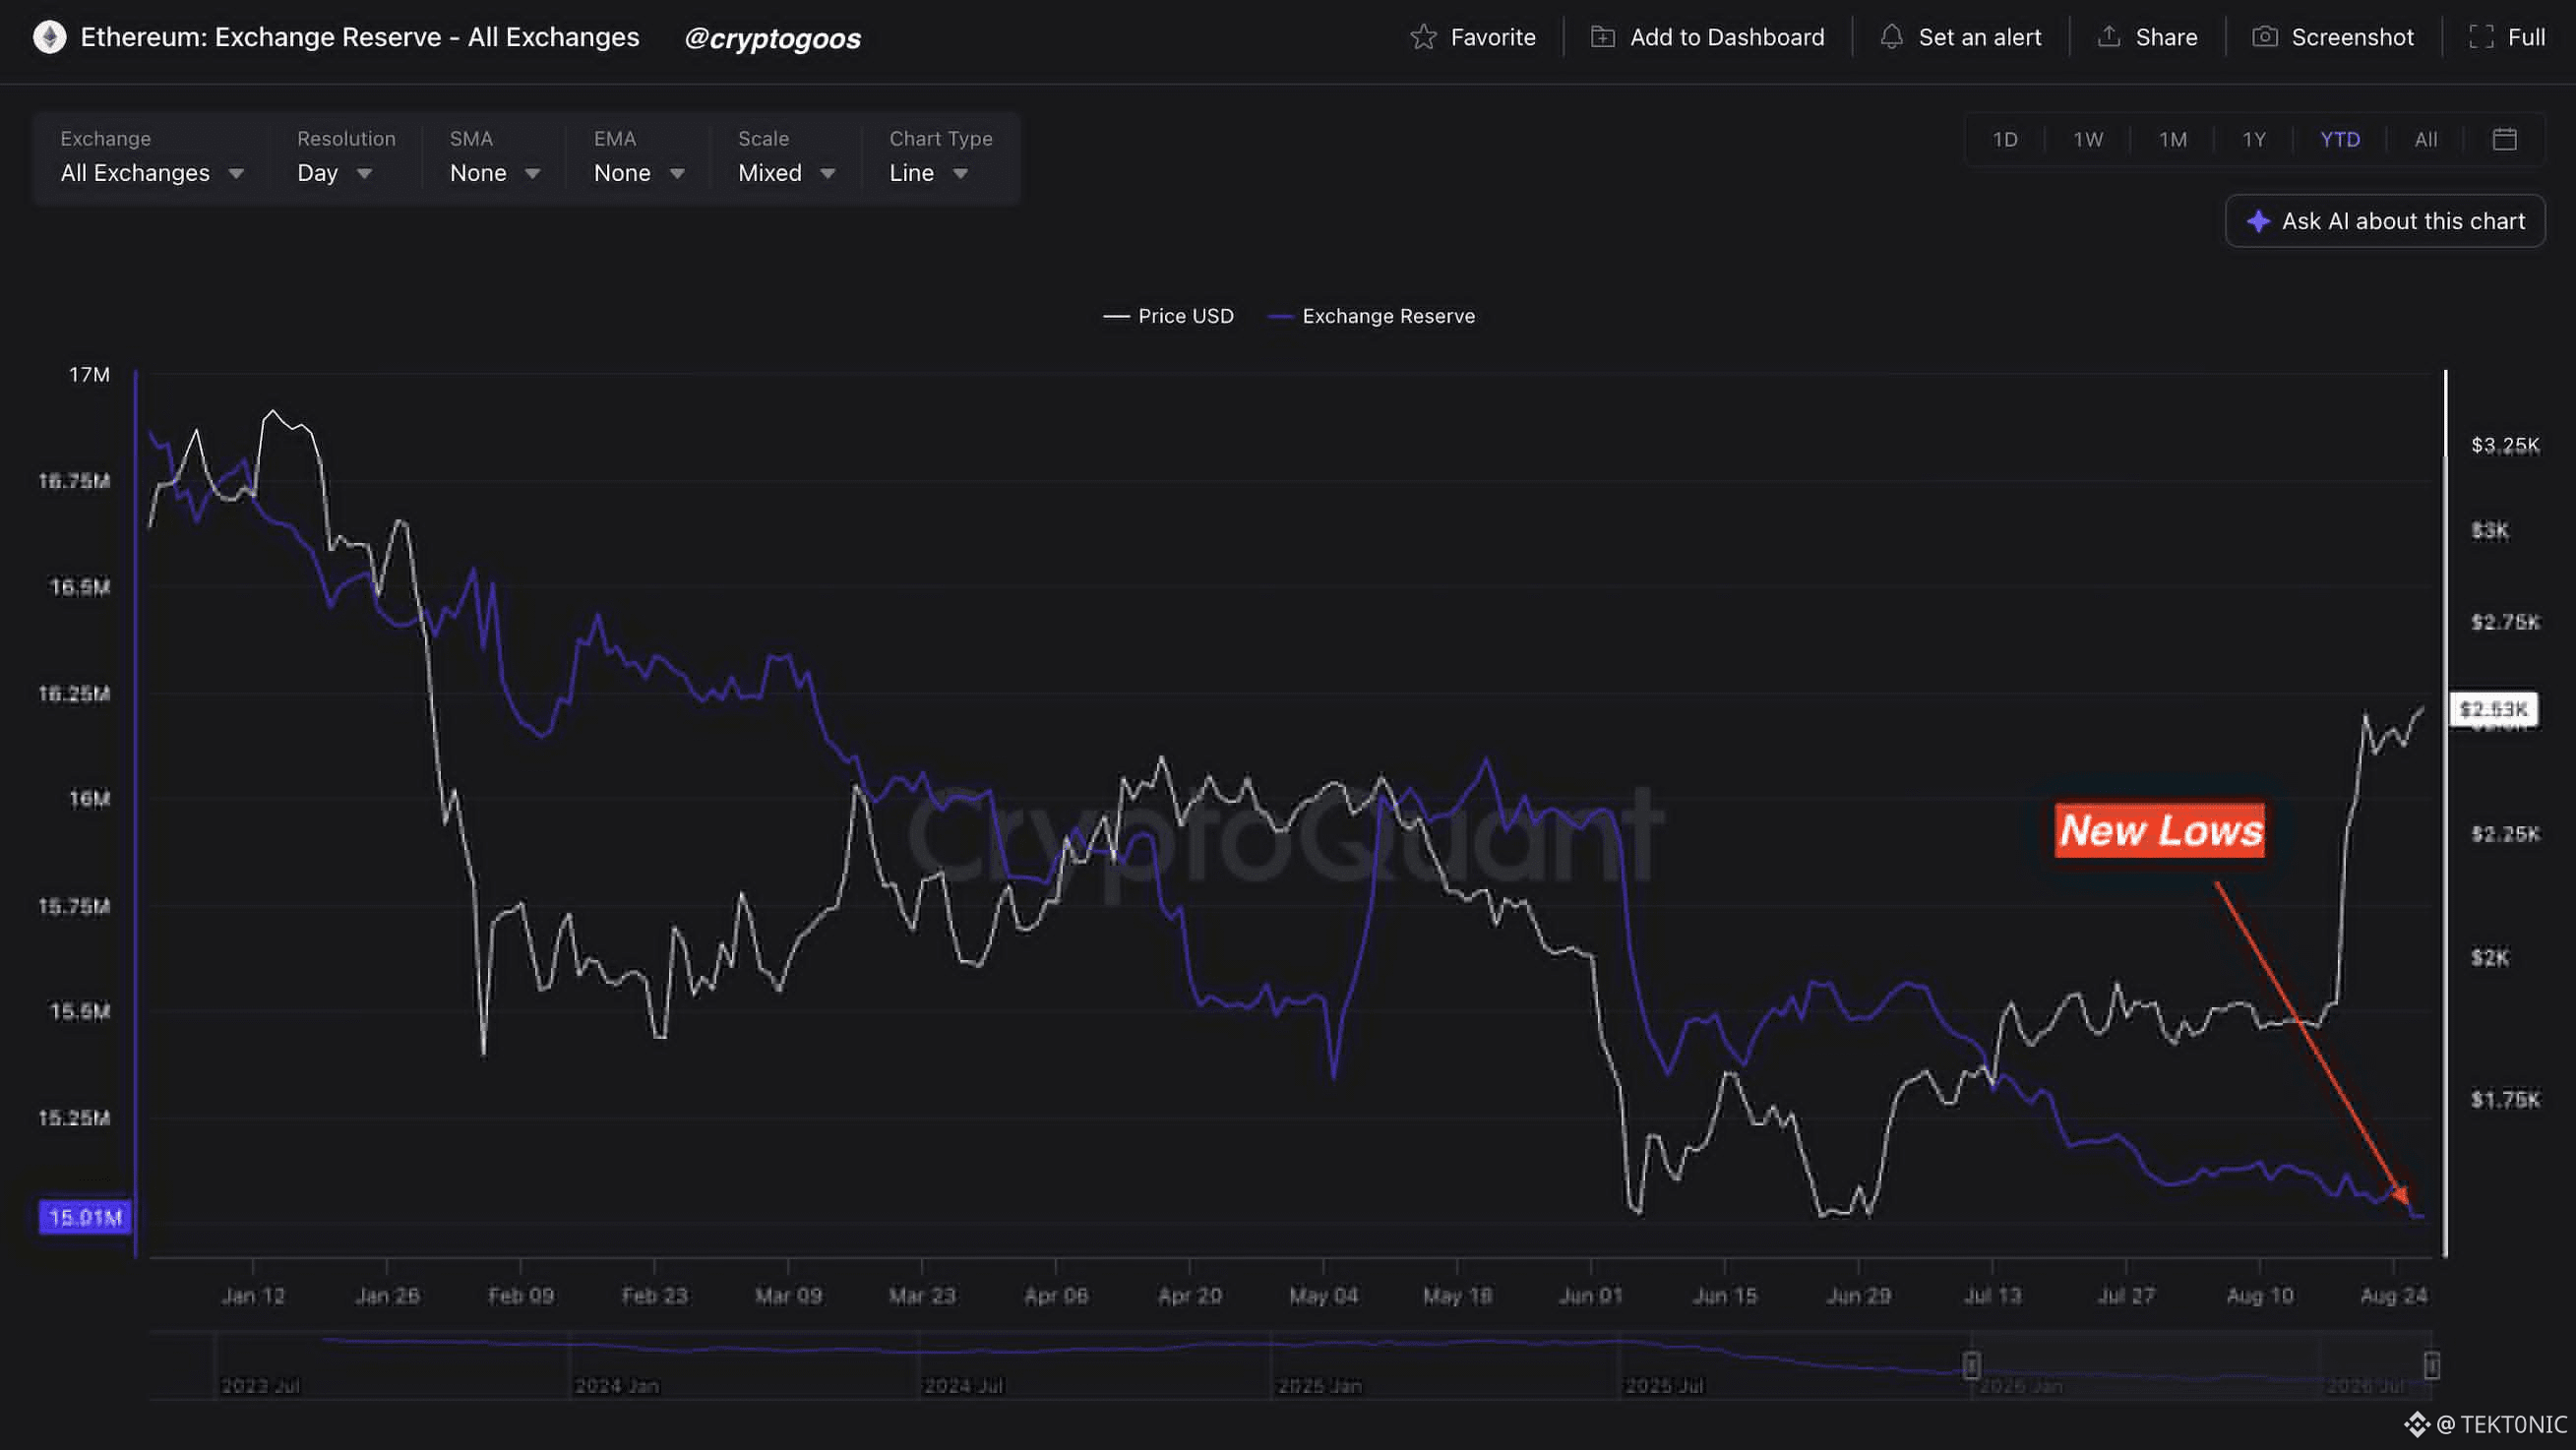
Task: Click the 2023 Jul navigator timeline label
Action: tap(260, 1386)
